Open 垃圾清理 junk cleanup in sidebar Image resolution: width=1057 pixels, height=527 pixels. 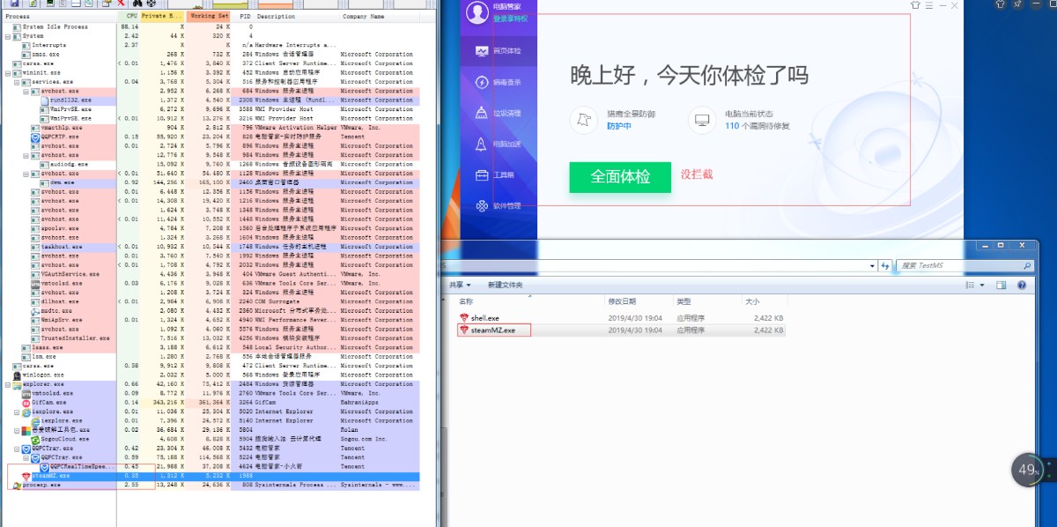tap(499, 113)
